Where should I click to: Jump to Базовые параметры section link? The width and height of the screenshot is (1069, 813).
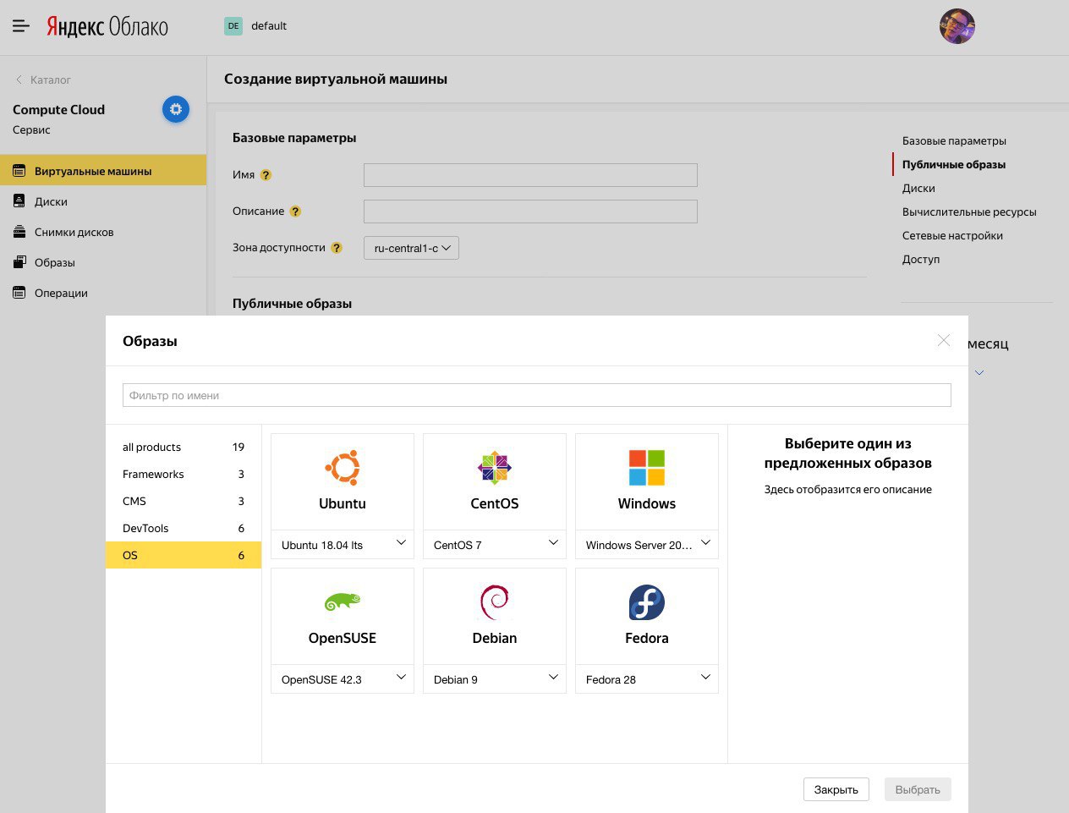point(954,140)
